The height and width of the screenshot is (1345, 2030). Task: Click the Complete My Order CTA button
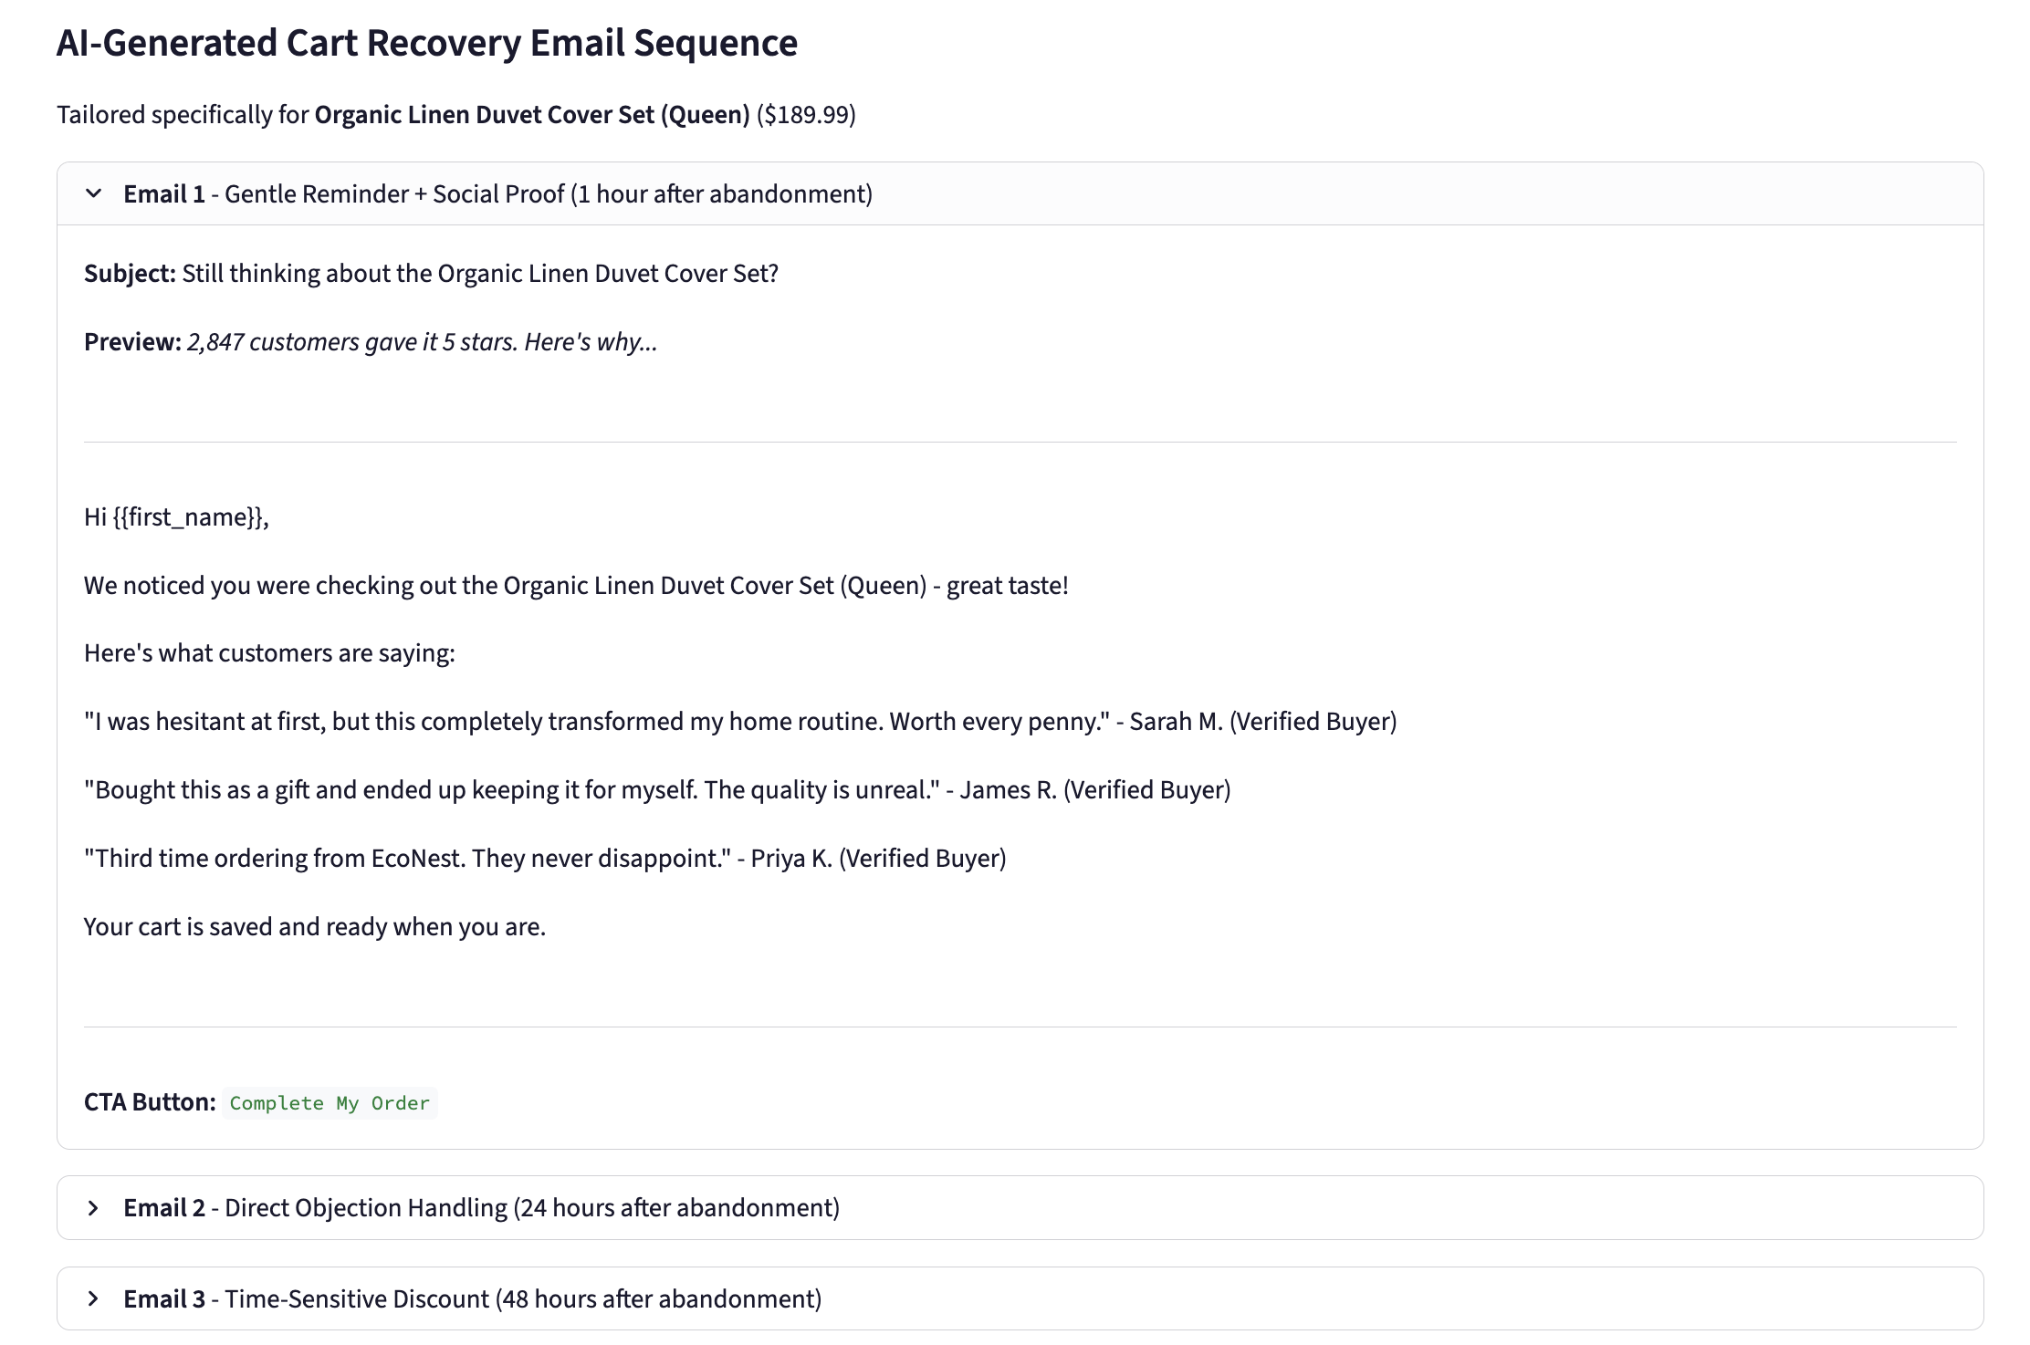(330, 1102)
